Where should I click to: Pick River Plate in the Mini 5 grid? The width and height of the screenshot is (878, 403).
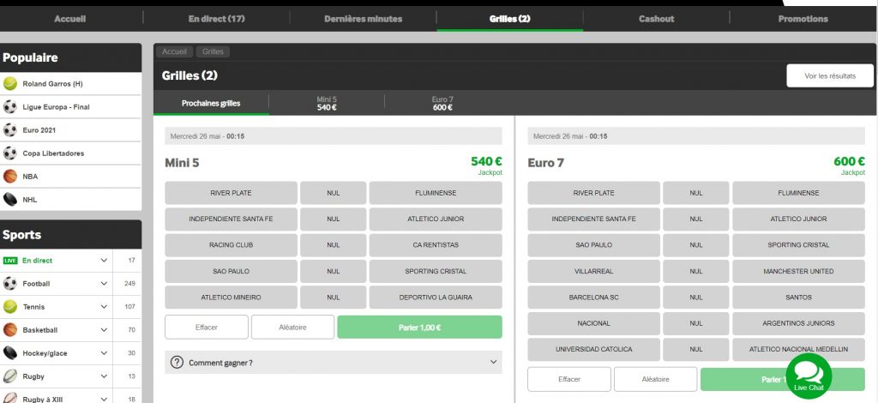click(231, 193)
